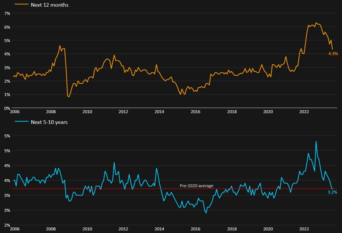The width and height of the screenshot is (342, 233).
Task: Click 2016 on the Next 5-10 years x-axis
Action: (x=195, y=229)
